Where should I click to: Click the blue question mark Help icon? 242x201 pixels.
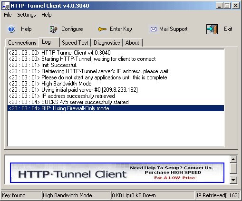(11, 29)
